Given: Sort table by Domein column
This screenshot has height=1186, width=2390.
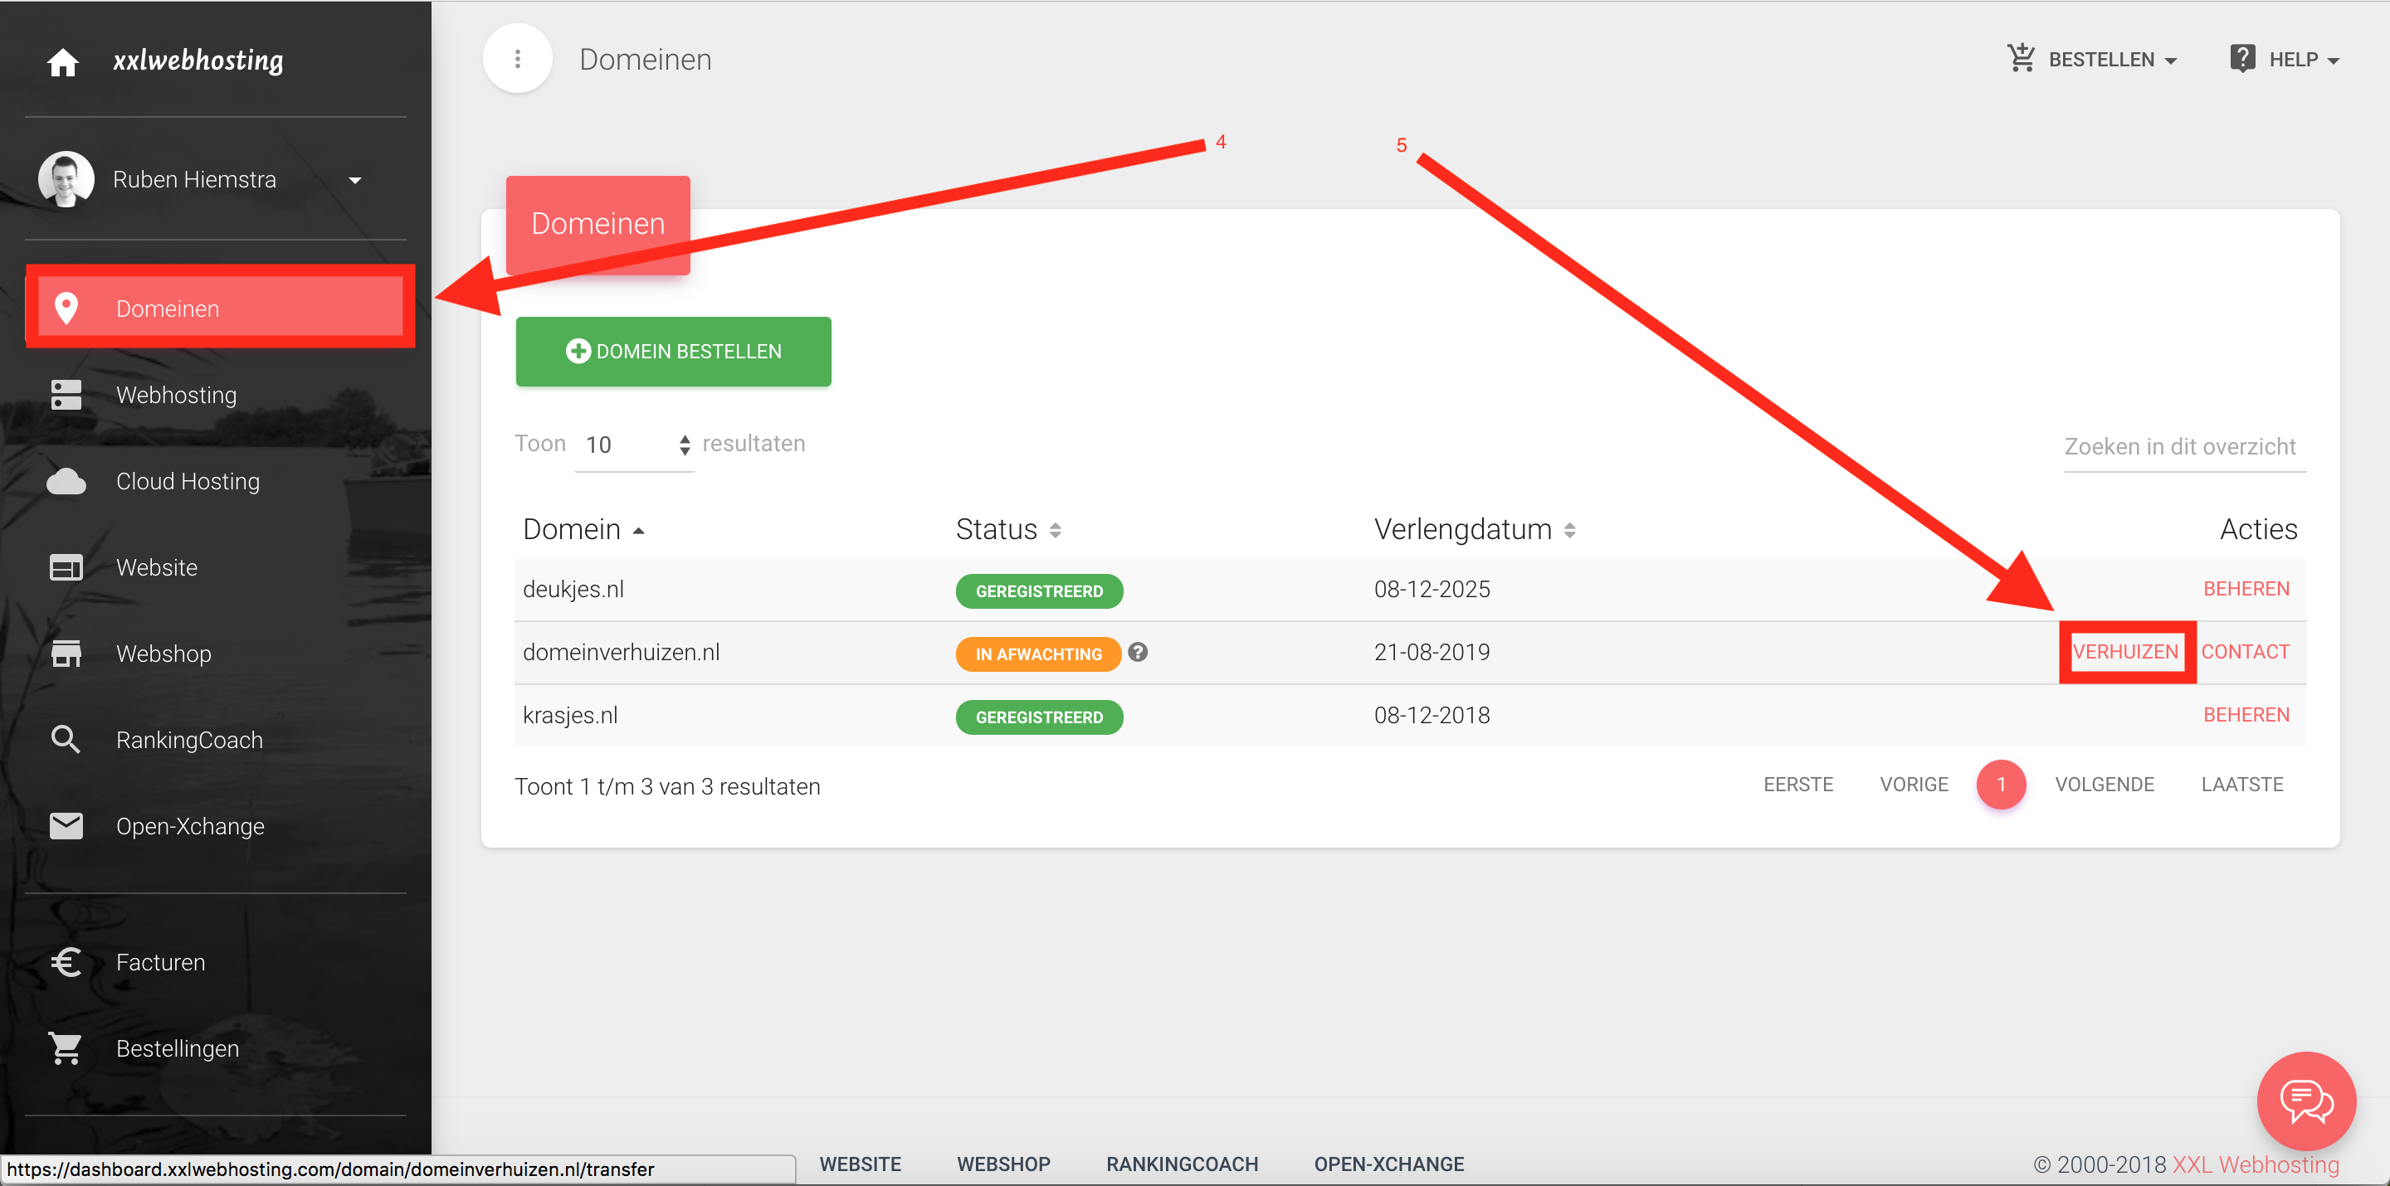Looking at the screenshot, I should tap(583, 529).
